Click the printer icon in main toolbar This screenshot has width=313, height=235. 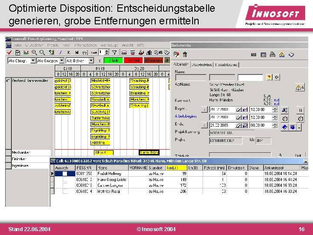coord(141,53)
